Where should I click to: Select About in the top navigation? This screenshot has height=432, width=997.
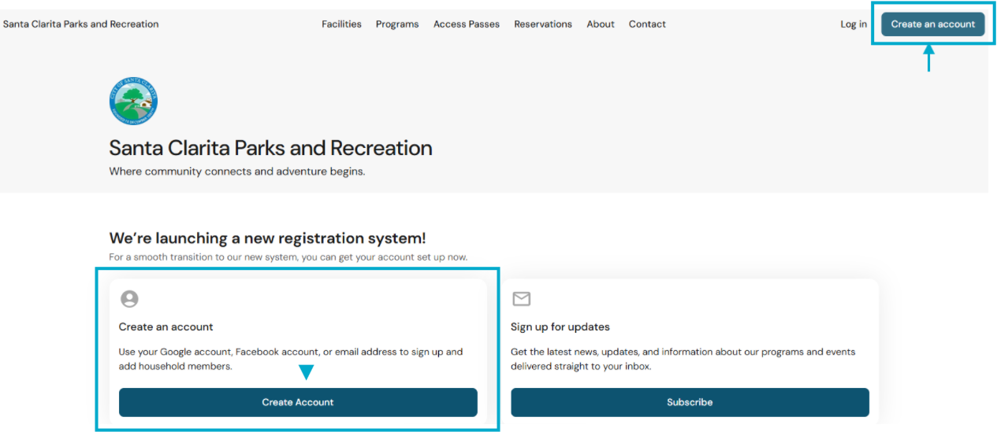[601, 24]
